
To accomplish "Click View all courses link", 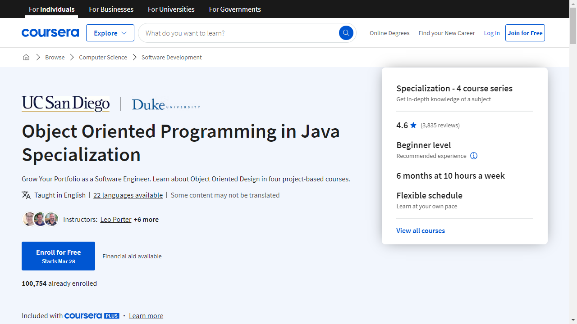I will coord(421,230).
